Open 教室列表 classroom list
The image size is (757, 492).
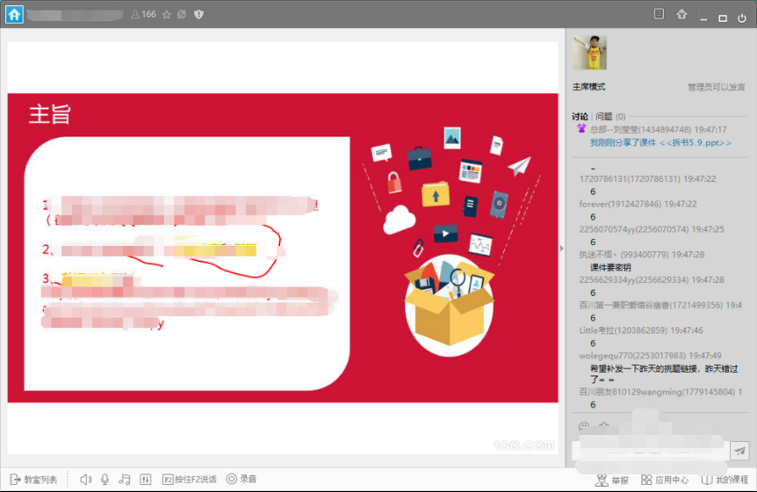pos(34,479)
